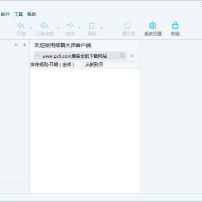Open the 工具 (Tools) menu
This screenshot has width=202, height=202.
19,14
